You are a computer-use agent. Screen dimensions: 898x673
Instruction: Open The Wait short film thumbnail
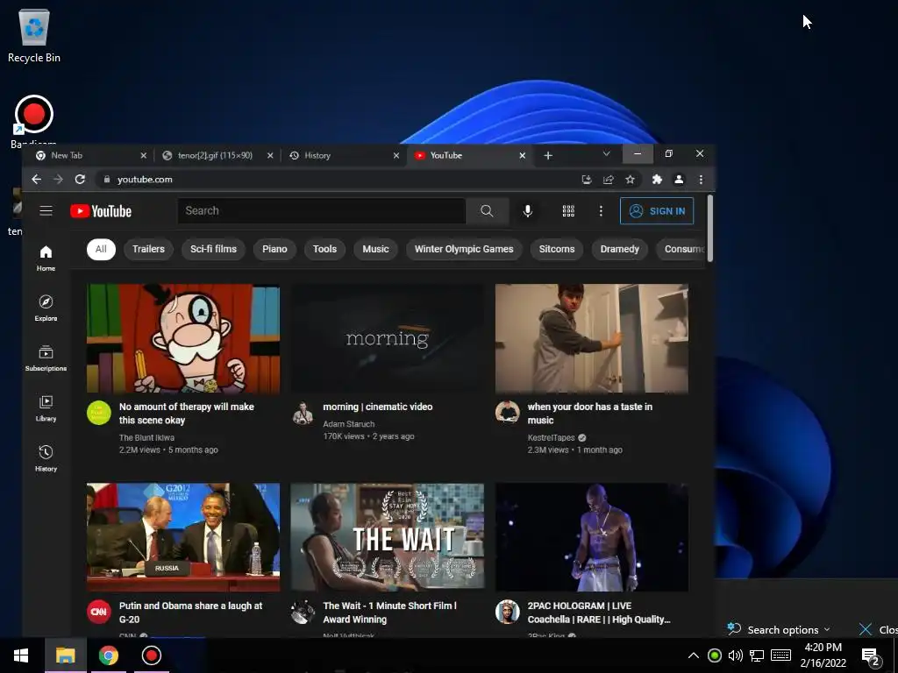tap(387, 537)
